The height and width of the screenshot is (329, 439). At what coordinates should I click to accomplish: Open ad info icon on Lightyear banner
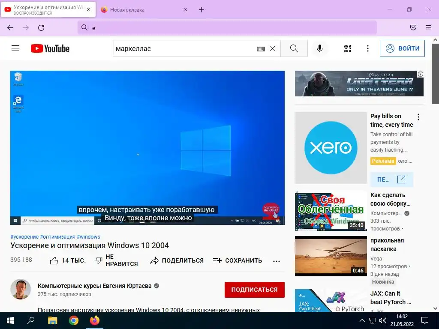pyautogui.click(x=420, y=74)
